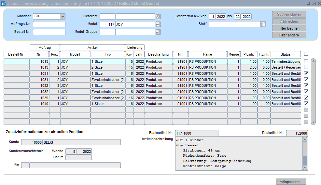321x185 pixels.
Task: Toggle the select-all checkbox in table header
Action: click(x=306, y=54)
